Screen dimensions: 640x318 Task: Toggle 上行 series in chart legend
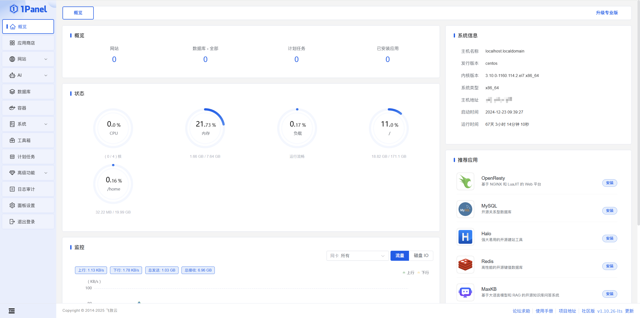coord(408,273)
